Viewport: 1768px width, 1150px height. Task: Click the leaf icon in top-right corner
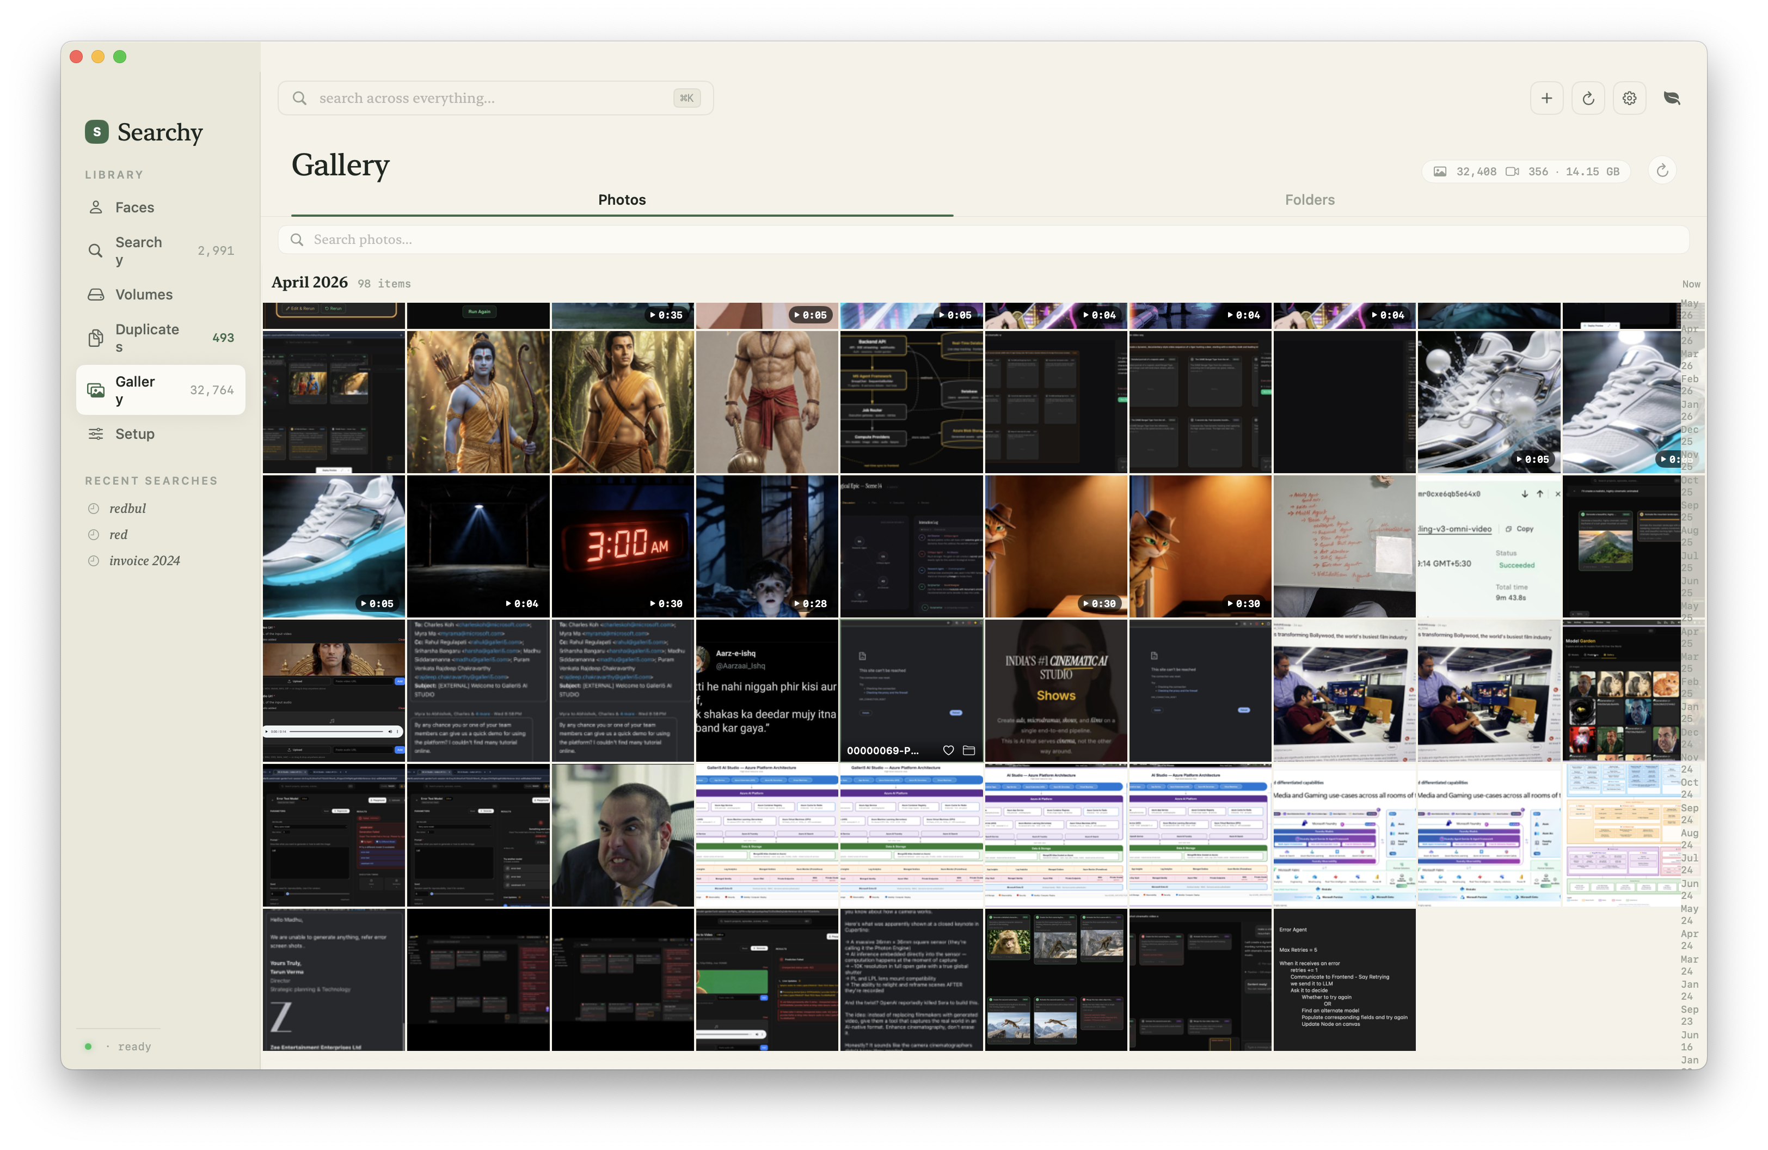(x=1672, y=98)
